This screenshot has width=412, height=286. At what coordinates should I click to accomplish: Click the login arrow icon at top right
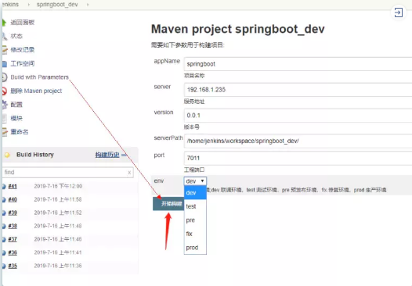click(x=399, y=13)
